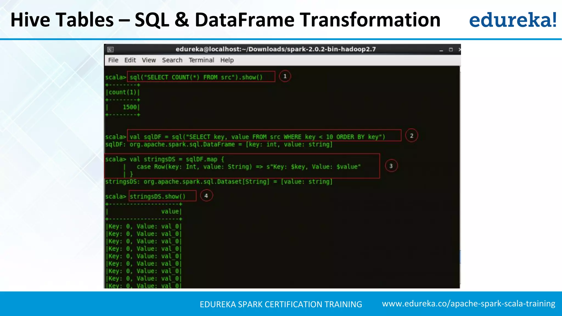Click the stringsDS.show() command
Image resolution: width=562 pixels, height=316 pixels.
158,196
